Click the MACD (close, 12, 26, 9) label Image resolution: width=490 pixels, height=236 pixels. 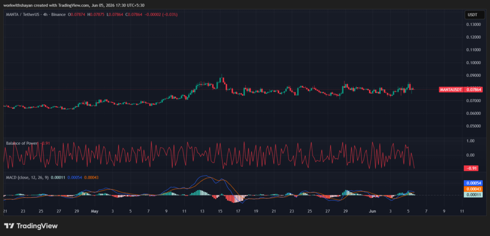(x=27, y=177)
